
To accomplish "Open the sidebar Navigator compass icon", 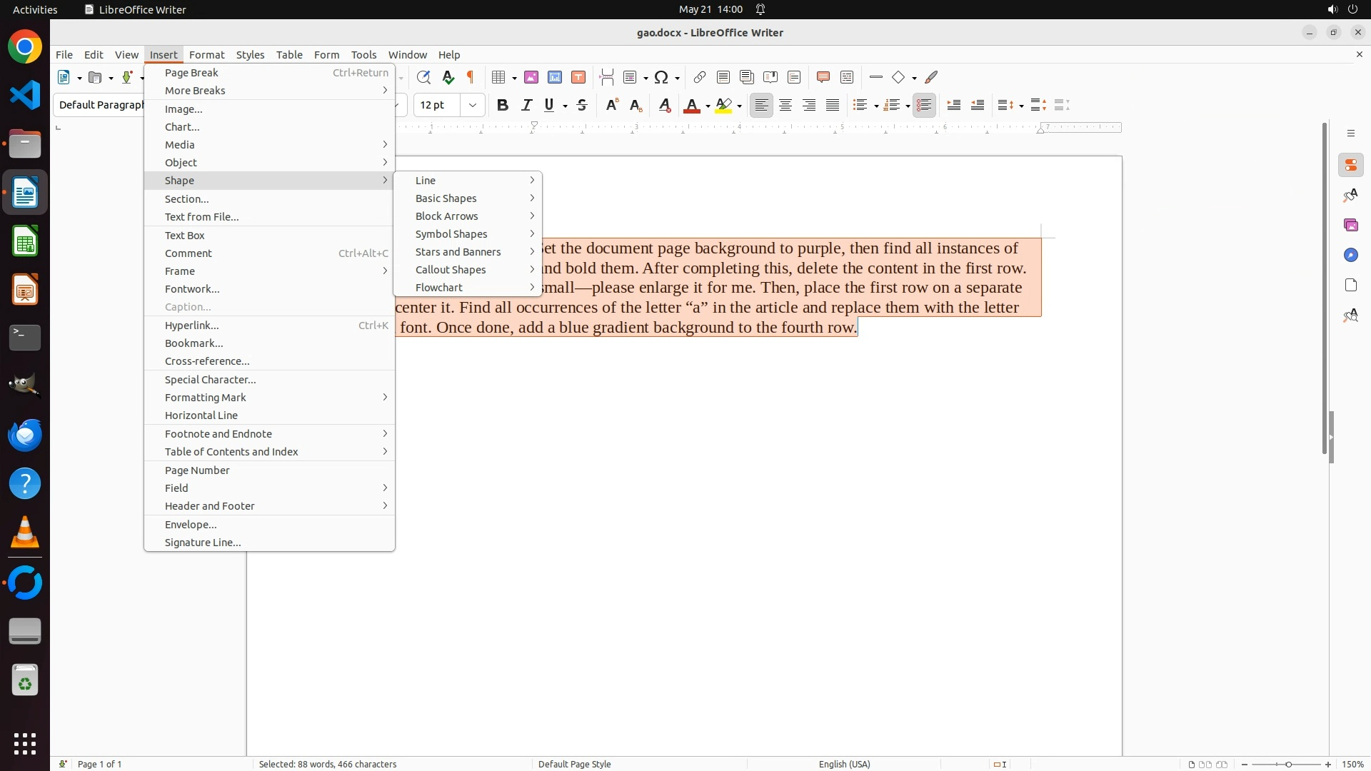I will (1350, 256).
